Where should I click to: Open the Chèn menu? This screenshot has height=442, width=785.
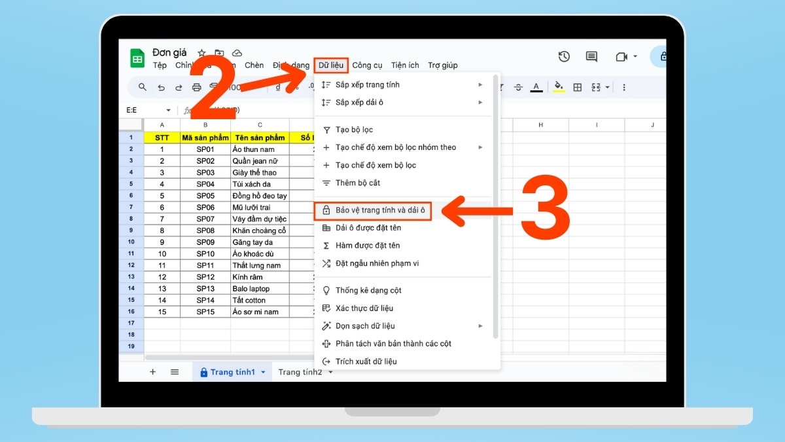(x=254, y=65)
